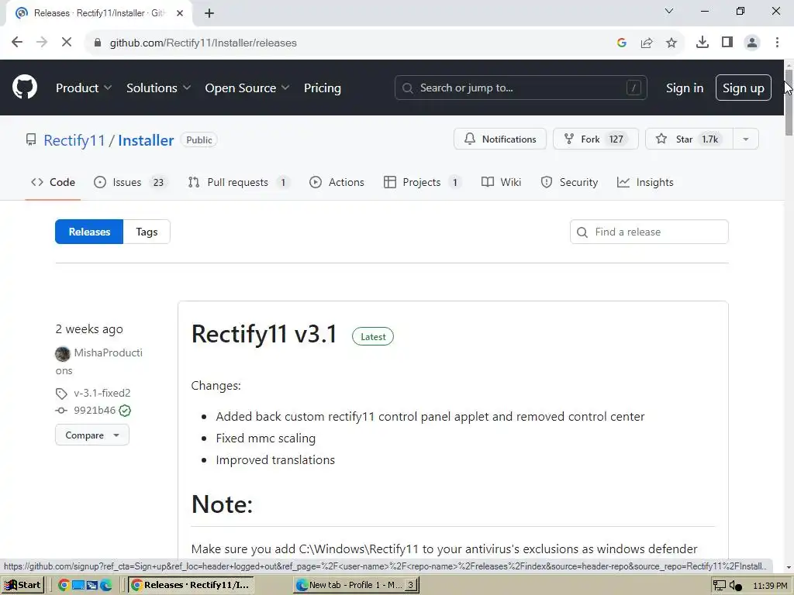
Task: Stop loading the page
Action: click(67, 43)
